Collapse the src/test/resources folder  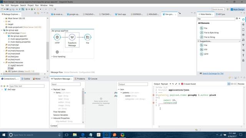point(4,62)
